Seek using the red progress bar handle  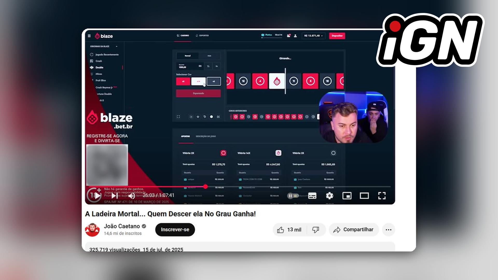pyautogui.click(x=205, y=186)
